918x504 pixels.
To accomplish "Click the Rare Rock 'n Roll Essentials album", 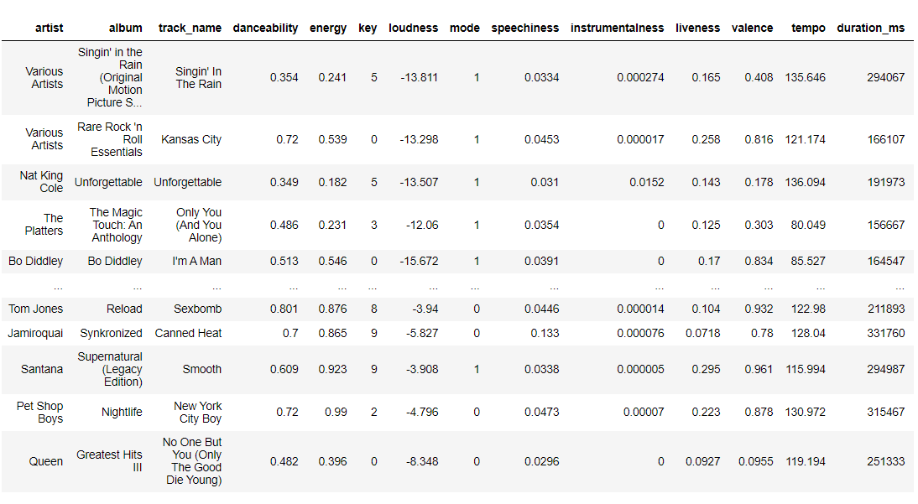I will tap(109, 139).
